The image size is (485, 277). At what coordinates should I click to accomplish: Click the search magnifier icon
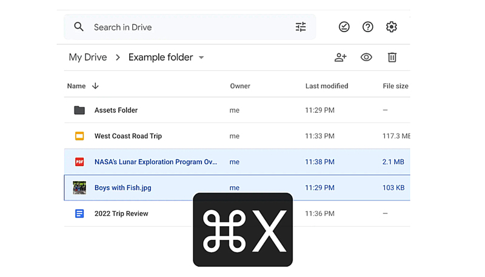(x=79, y=27)
